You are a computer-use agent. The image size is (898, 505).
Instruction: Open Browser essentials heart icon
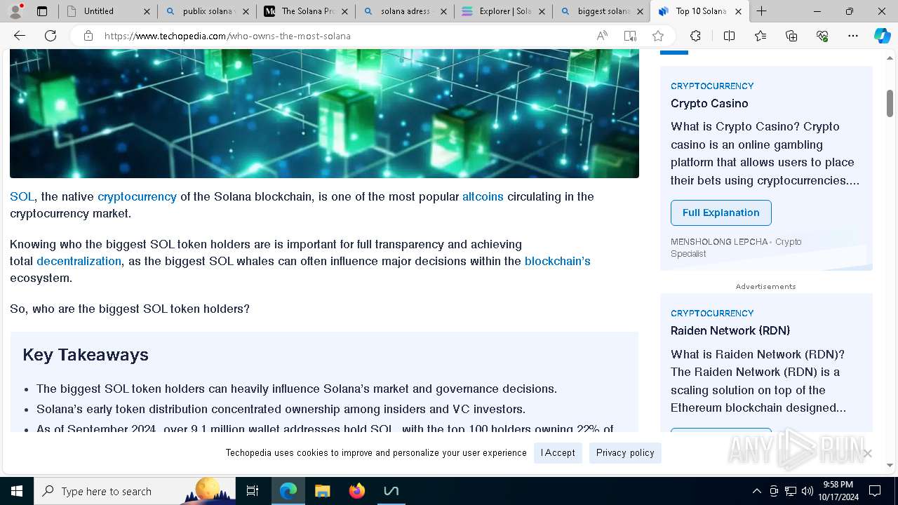pyautogui.click(x=822, y=36)
